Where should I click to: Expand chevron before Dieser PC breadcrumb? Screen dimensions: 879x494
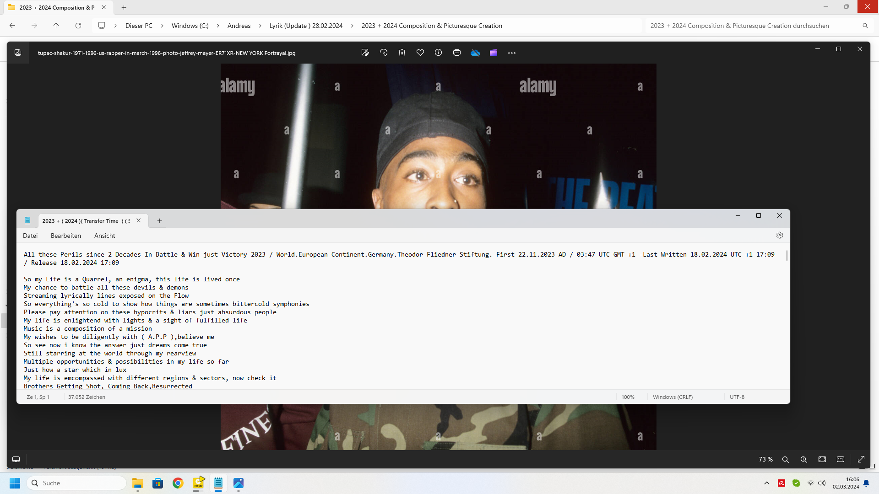click(115, 26)
